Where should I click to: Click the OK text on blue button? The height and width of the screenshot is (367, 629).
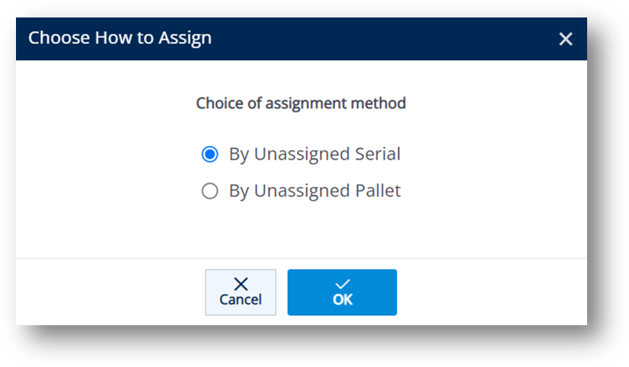[x=342, y=299]
